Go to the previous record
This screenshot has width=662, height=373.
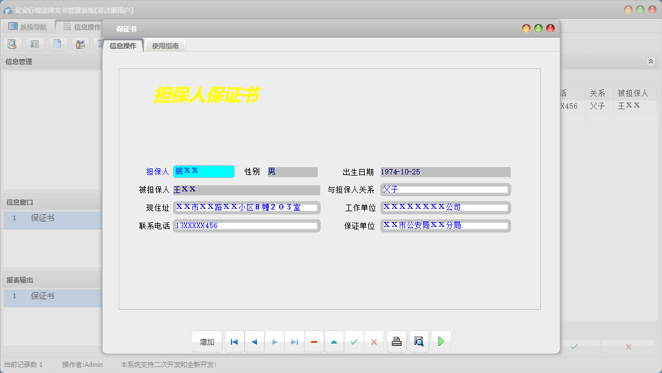254,342
